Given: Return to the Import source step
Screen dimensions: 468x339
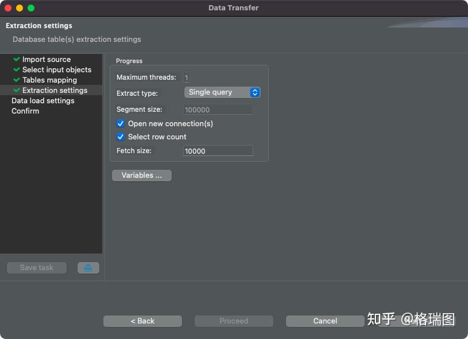Looking at the screenshot, I should tap(47, 59).
